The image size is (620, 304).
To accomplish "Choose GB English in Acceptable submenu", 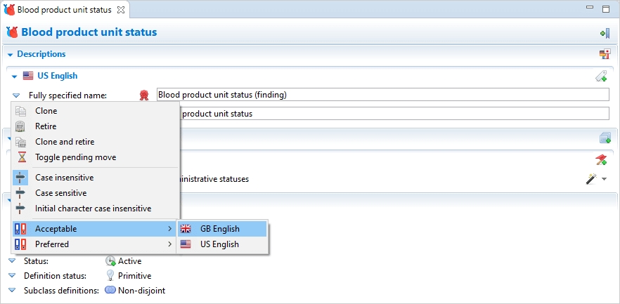I will (219, 229).
